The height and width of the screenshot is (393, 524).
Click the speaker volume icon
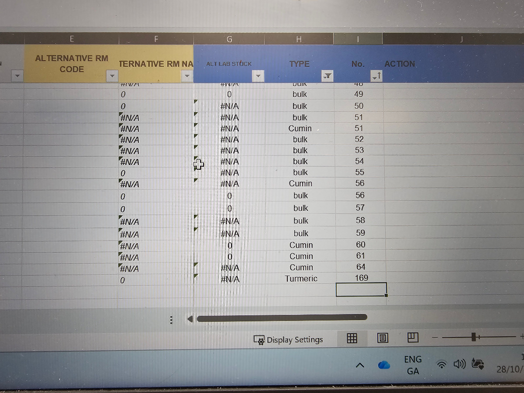click(x=460, y=364)
